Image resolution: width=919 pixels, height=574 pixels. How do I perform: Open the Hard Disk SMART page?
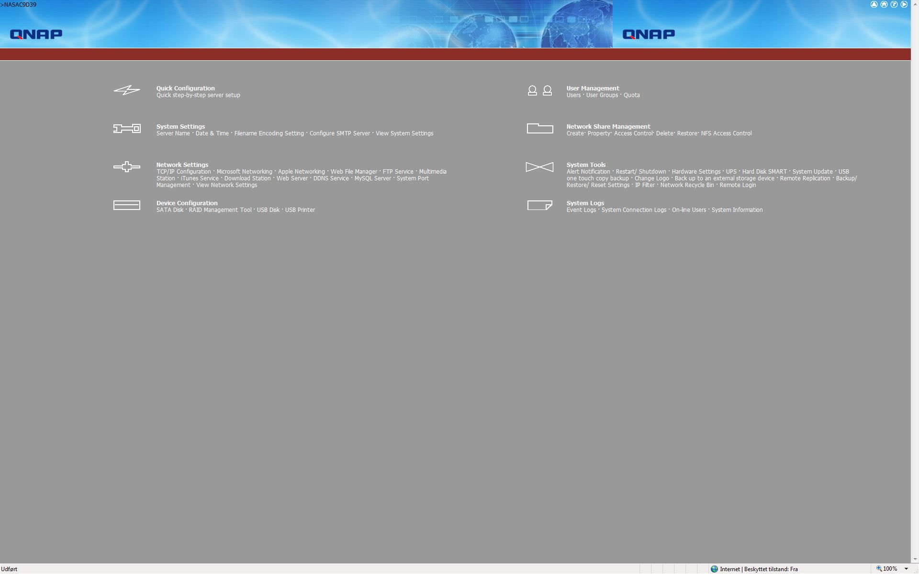764,172
